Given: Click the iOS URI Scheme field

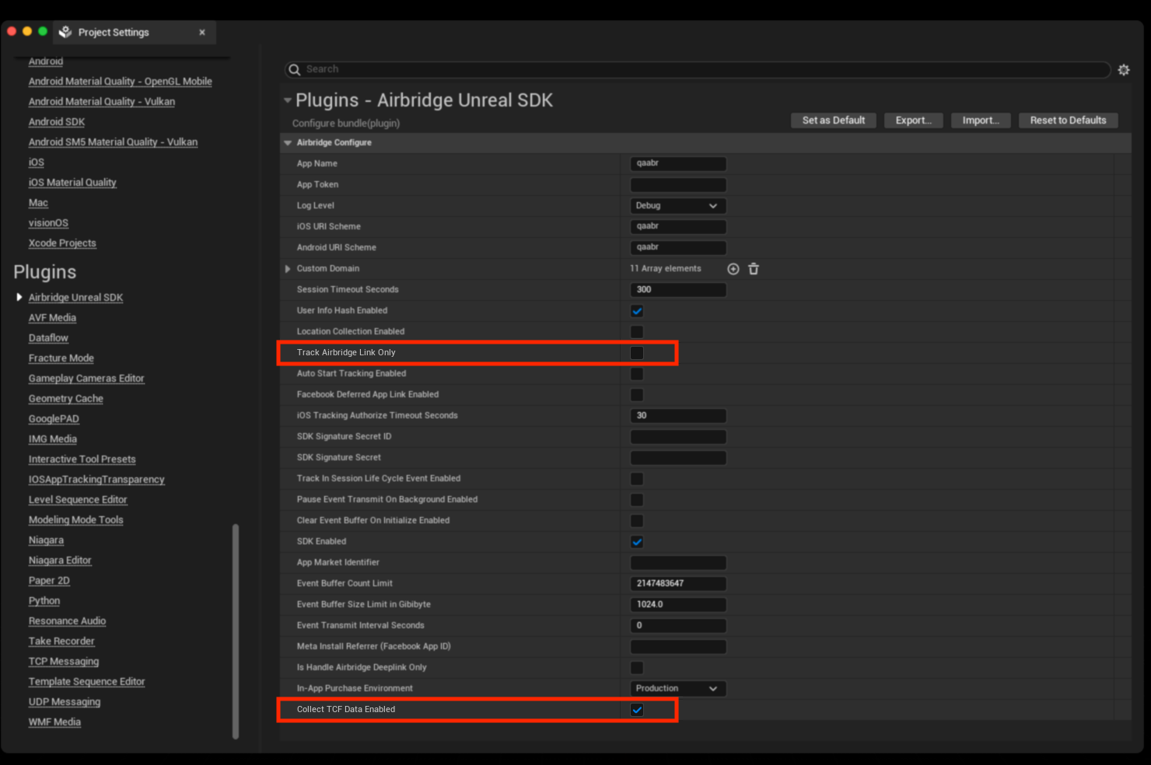Looking at the screenshot, I should 678,227.
